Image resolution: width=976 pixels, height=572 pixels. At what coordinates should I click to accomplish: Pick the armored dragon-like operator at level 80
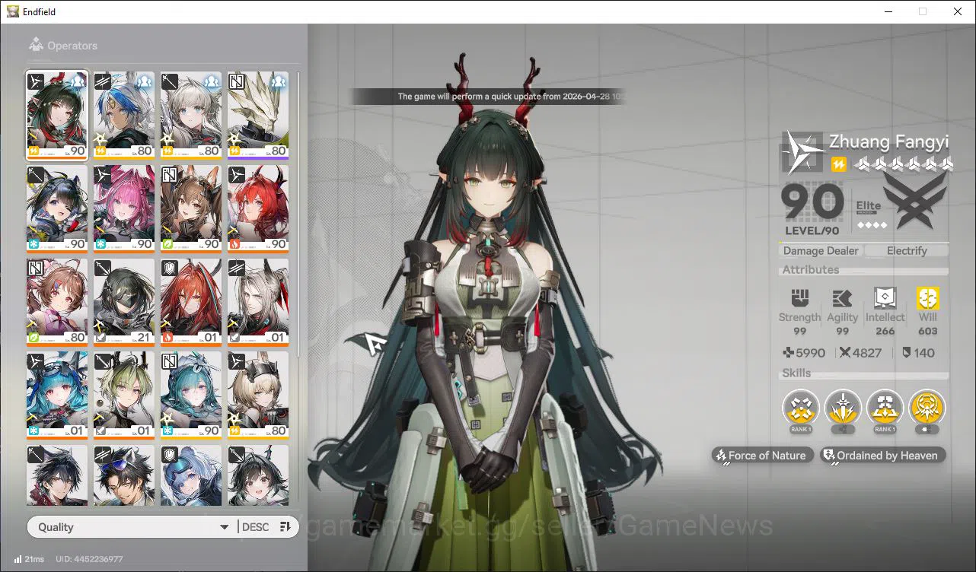pyautogui.click(x=258, y=115)
